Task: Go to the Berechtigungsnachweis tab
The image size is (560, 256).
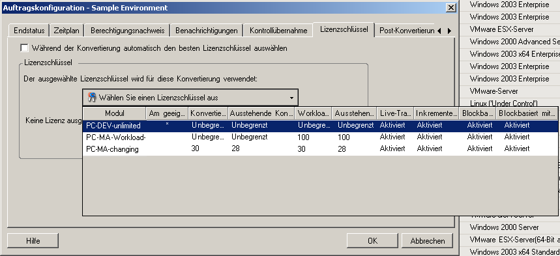Action: pyautogui.click(x=128, y=31)
